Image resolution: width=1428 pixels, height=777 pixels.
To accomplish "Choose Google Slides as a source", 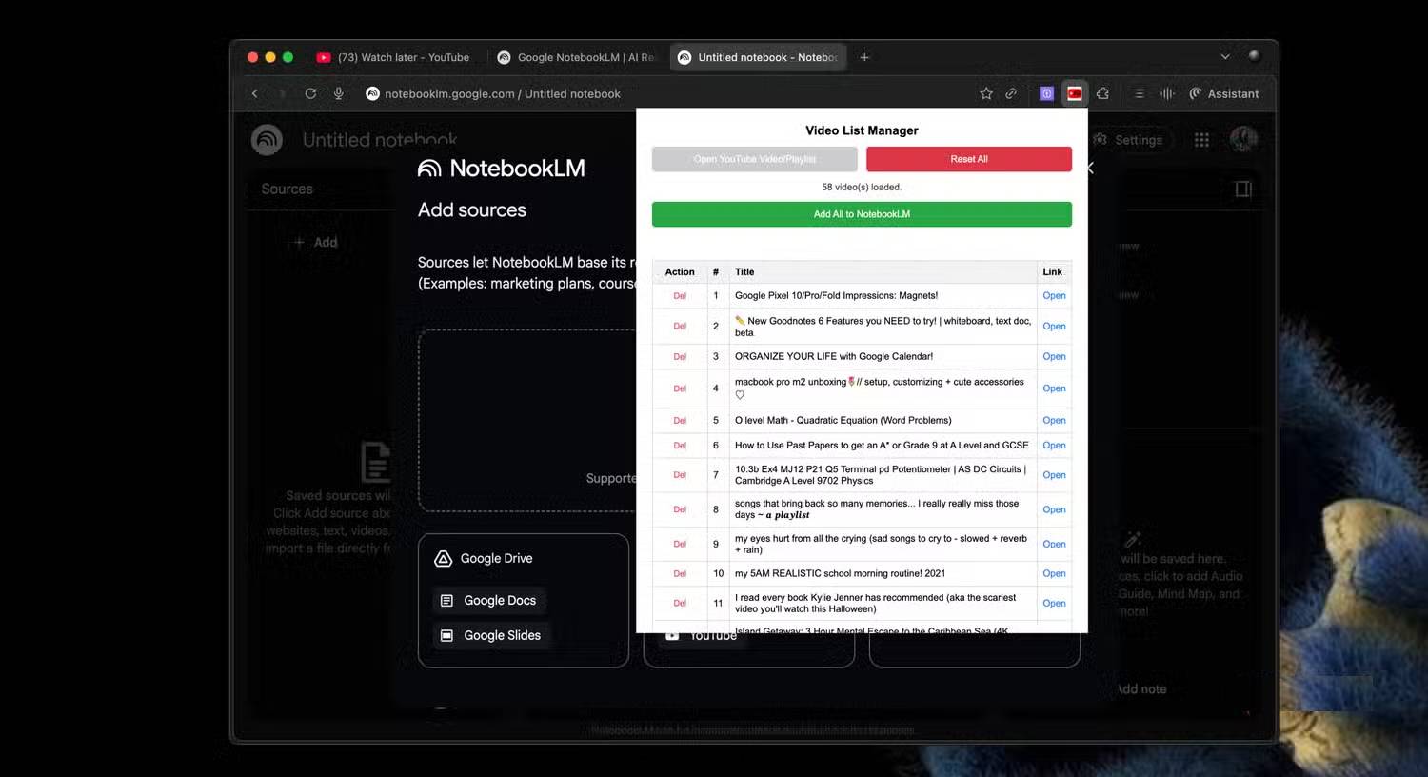I will pos(492,635).
